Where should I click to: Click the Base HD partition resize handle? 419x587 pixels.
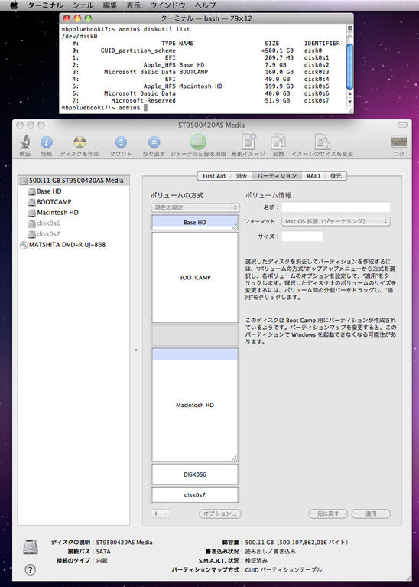[235, 227]
